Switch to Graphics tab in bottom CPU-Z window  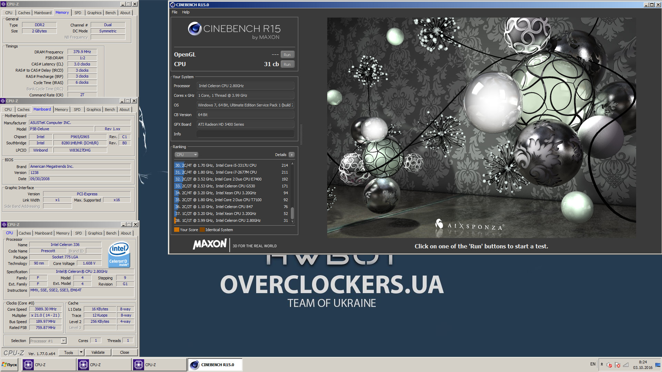[95, 233]
